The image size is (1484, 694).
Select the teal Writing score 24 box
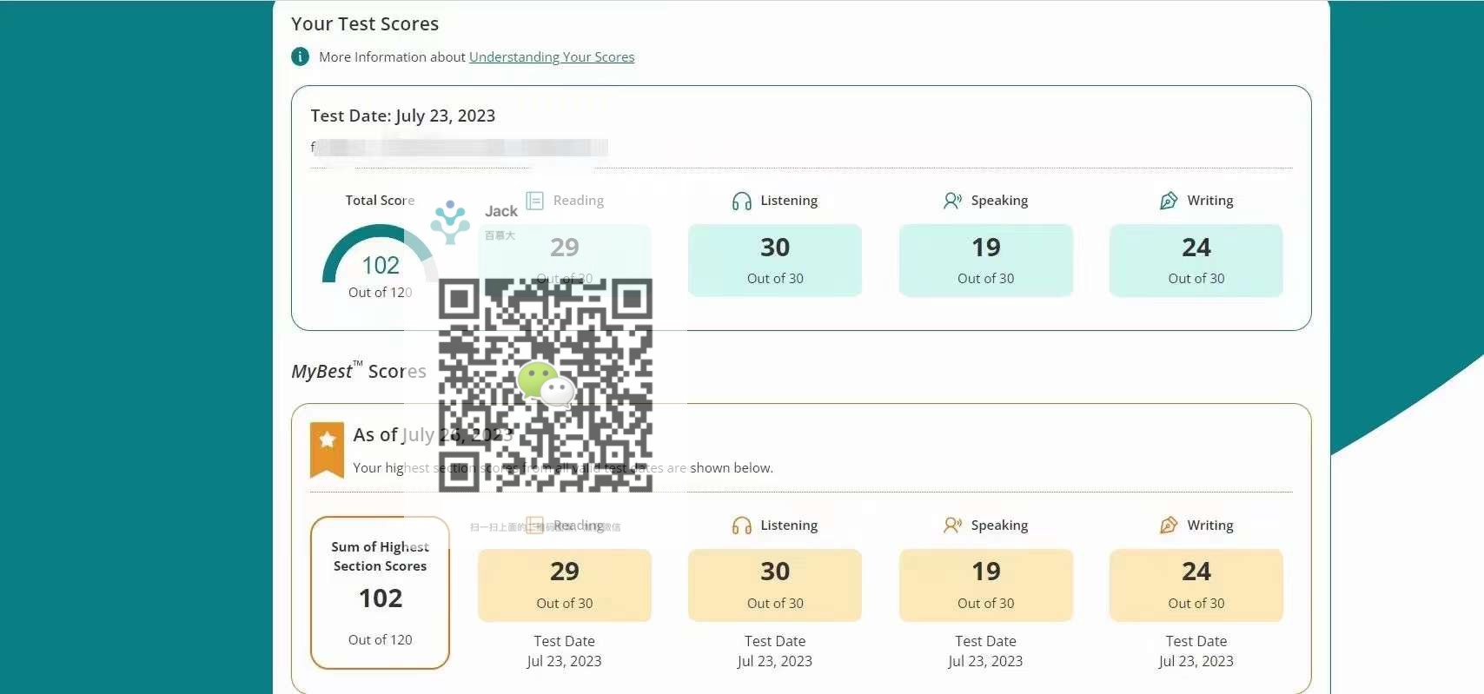[x=1196, y=261]
